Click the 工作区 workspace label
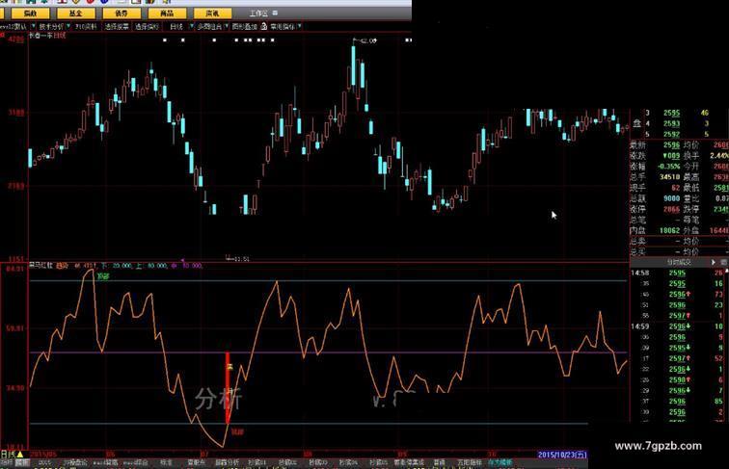 [x=258, y=13]
